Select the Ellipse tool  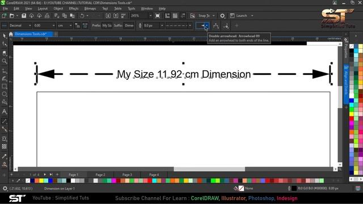(5, 94)
